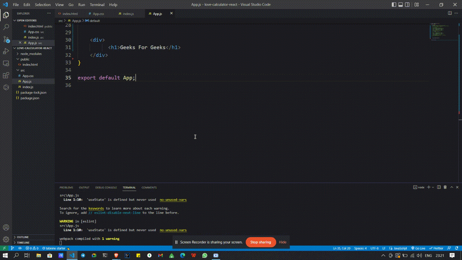The image size is (462, 260).
Task: Open App.css under the src folder
Action: pos(33,76)
